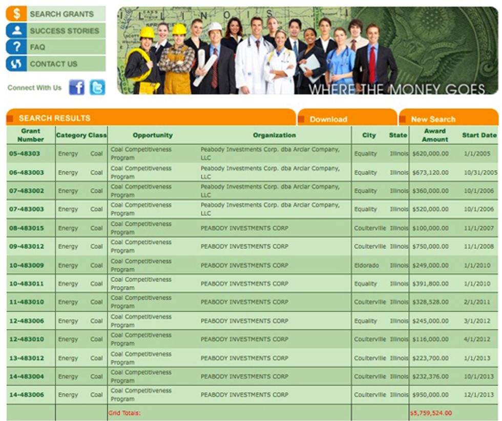Click the State column header
502x421 pixels.
398,135
